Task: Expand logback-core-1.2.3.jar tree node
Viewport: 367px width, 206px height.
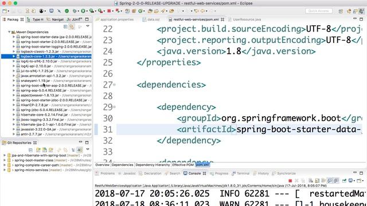Action: click(x=14, y=56)
